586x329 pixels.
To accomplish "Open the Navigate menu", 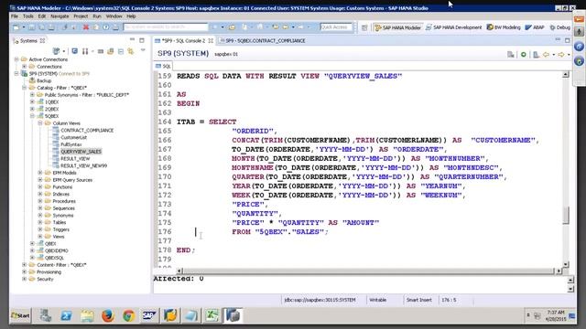I will pyautogui.click(x=60, y=16).
